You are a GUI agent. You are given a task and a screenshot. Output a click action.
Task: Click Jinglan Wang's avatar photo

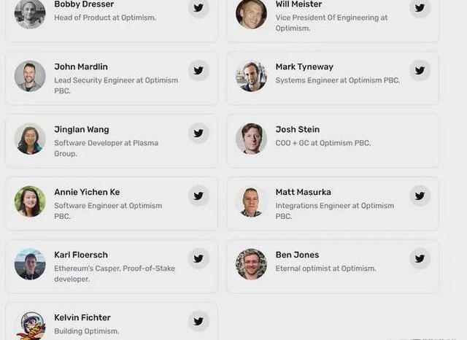click(30, 139)
